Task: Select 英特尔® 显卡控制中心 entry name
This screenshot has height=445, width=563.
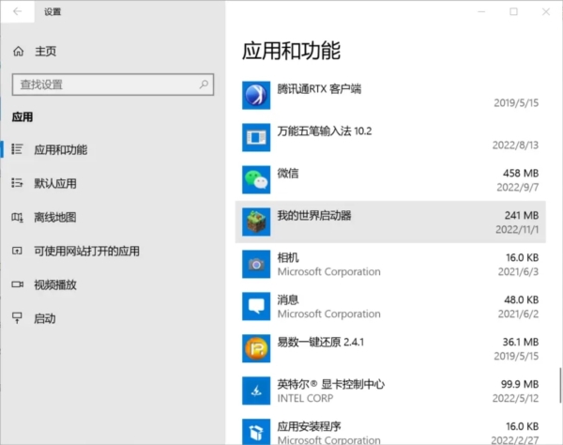Action: (330, 384)
